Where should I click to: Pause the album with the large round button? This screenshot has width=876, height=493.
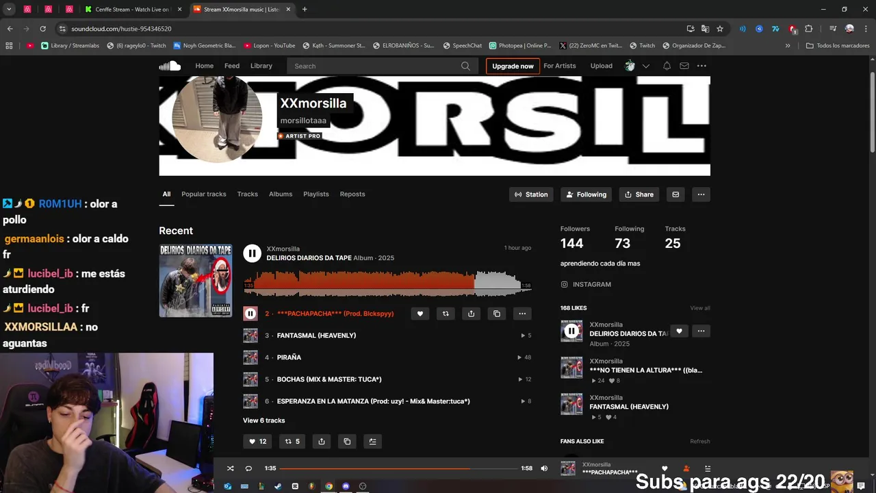point(252,253)
